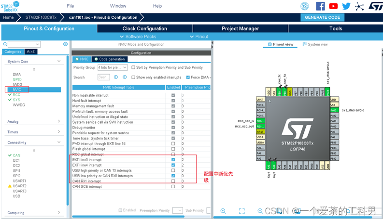Open the Twitter icon link
Viewport: 383px width, 220px height.
[x=346, y=6]
